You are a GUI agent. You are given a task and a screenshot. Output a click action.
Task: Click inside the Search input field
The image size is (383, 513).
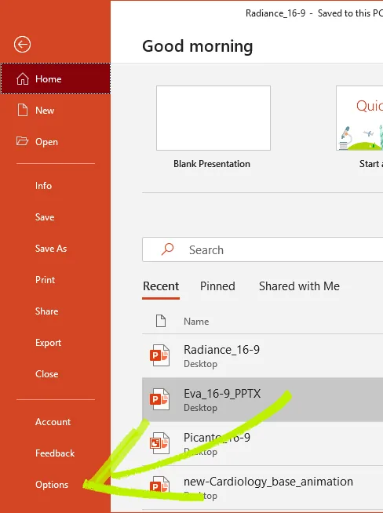pos(263,249)
